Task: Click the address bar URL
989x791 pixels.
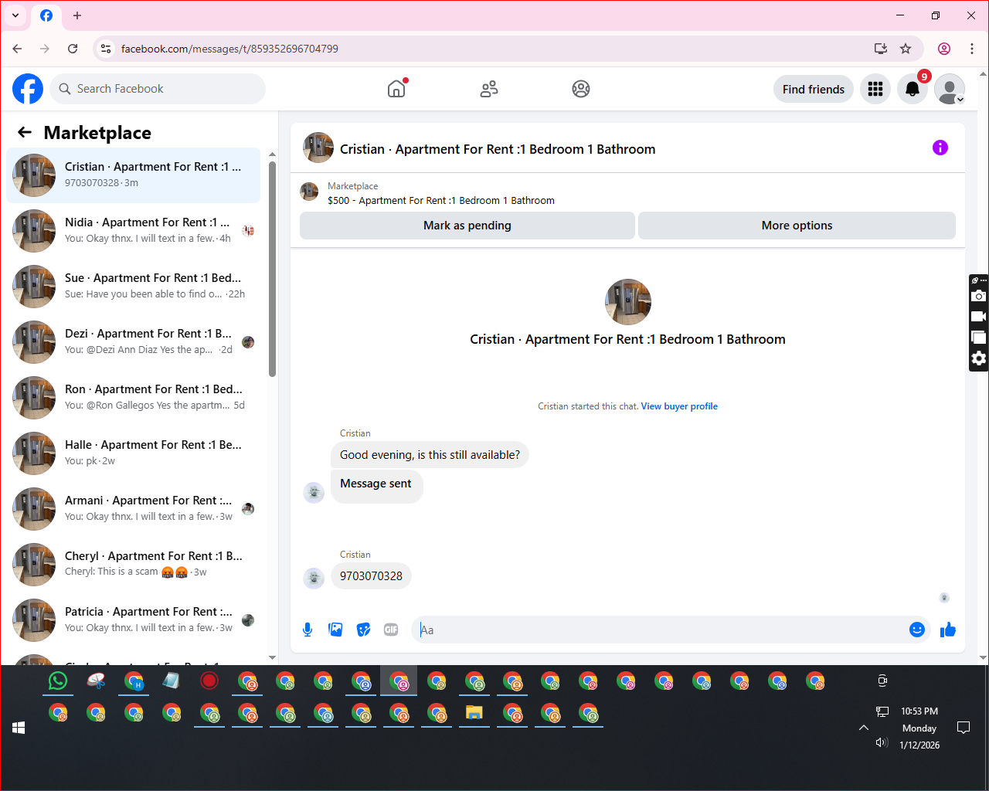Action: point(229,49)
